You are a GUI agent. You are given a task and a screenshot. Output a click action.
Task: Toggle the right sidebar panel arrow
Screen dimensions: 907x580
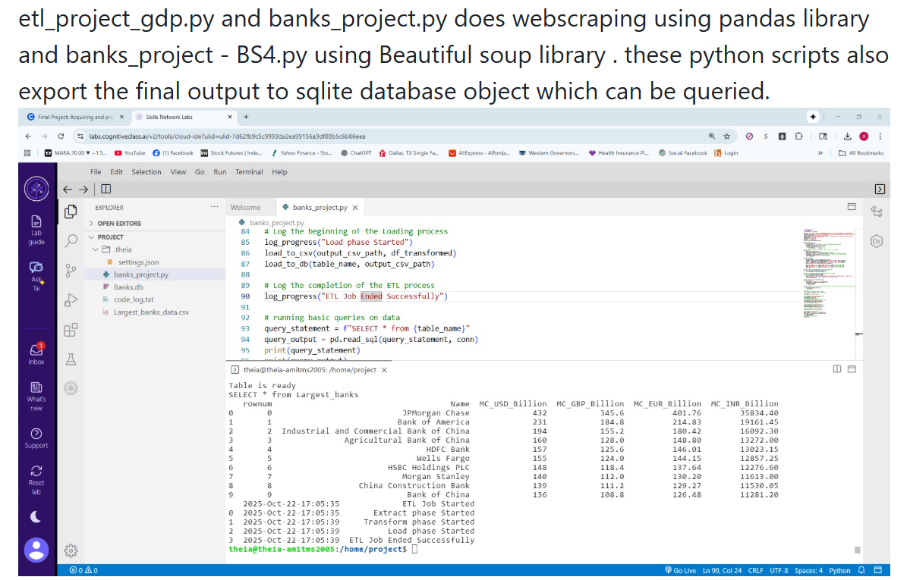(880, 189)
